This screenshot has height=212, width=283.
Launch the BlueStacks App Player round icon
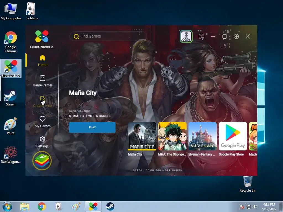tap(42, 161)
